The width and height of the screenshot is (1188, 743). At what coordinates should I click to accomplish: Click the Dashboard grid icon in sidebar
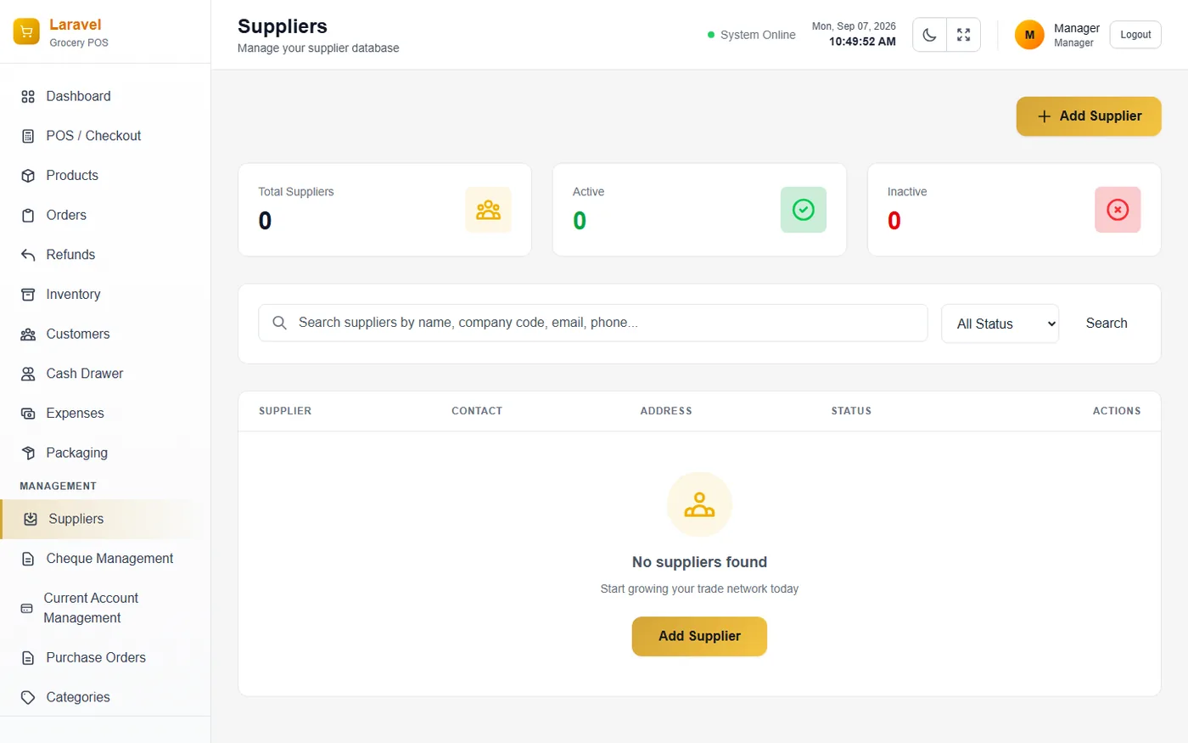point(28,97)
